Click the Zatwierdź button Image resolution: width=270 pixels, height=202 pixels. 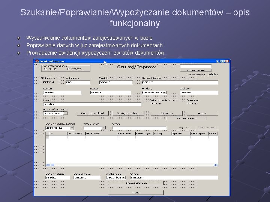pos(166,113)
